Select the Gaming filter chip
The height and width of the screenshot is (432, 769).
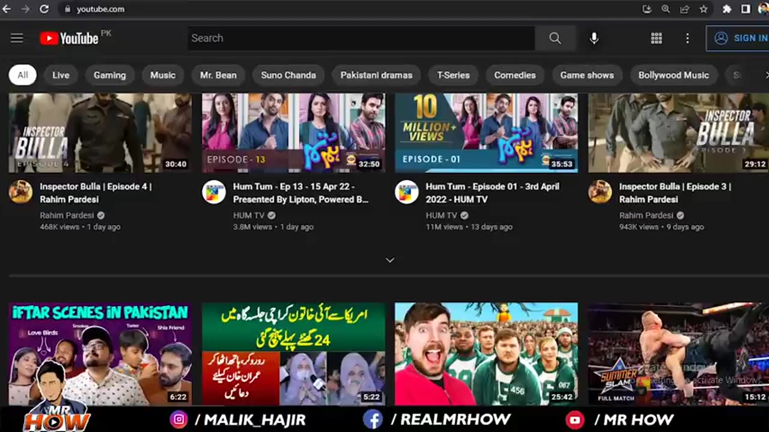[109, 75]
